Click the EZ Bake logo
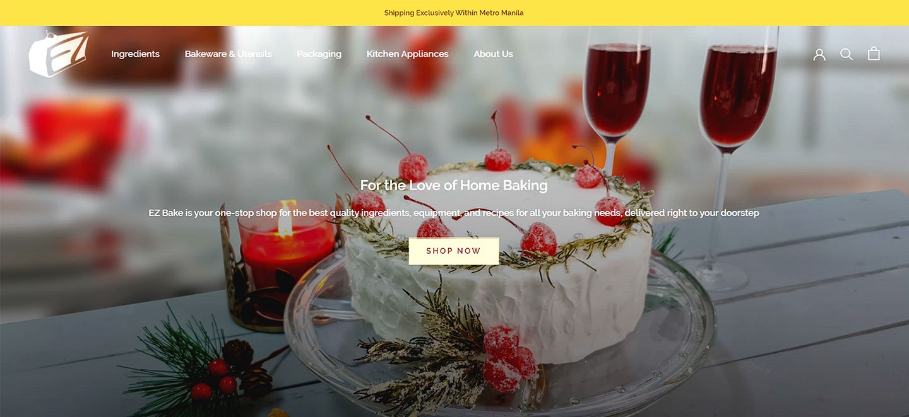Image resolution: width=909 pixels, height=417 pixels. 58,54
